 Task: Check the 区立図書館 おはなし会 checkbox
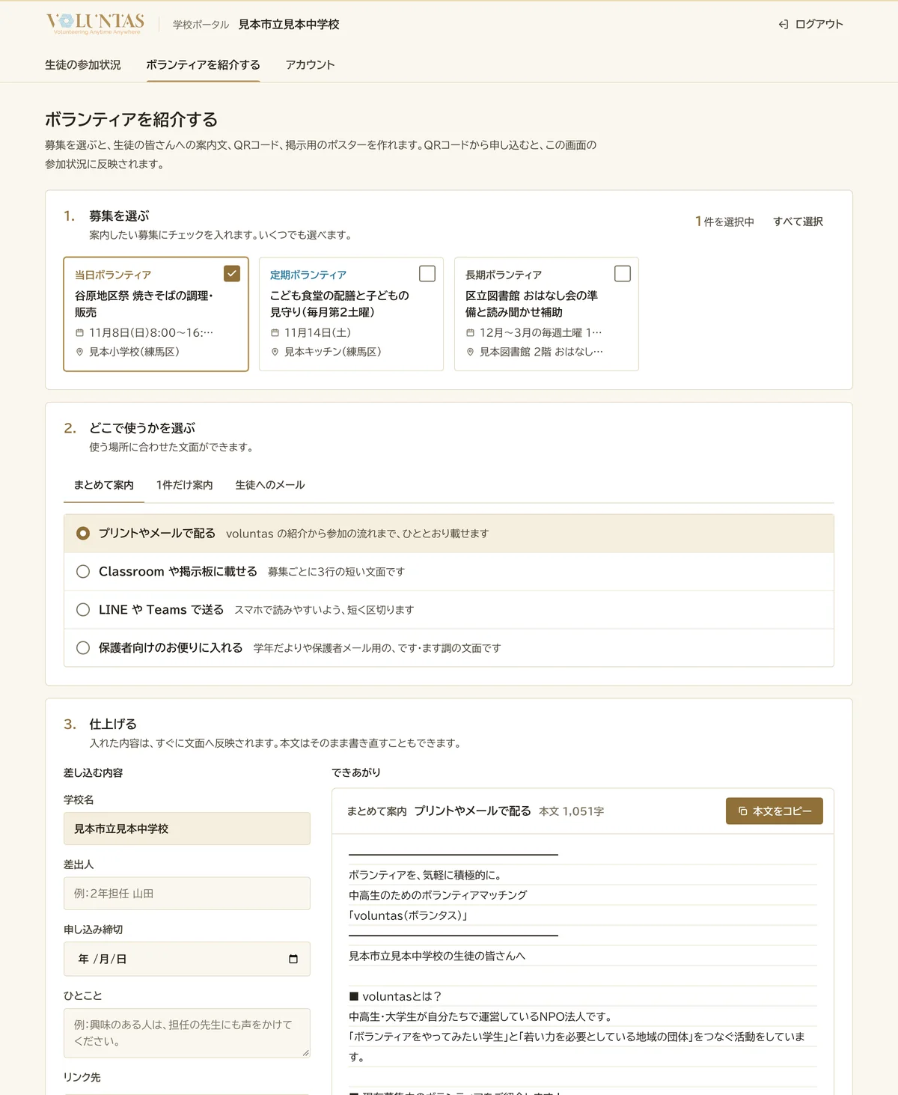point(623,273)
